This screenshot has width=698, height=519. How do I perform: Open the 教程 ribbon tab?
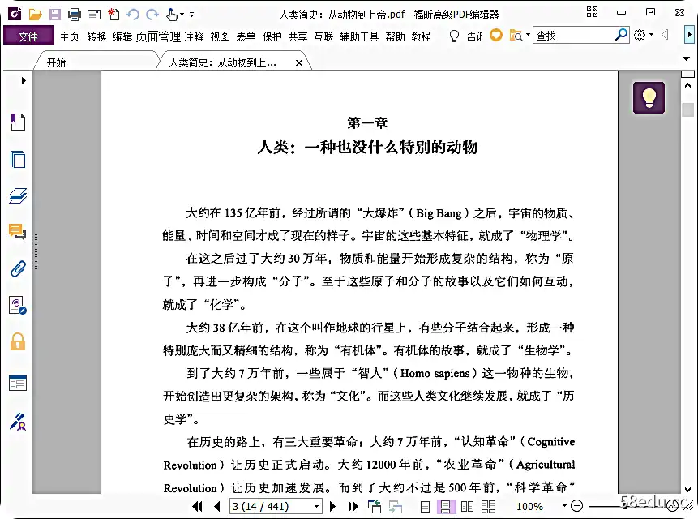(x=421, y=36)
